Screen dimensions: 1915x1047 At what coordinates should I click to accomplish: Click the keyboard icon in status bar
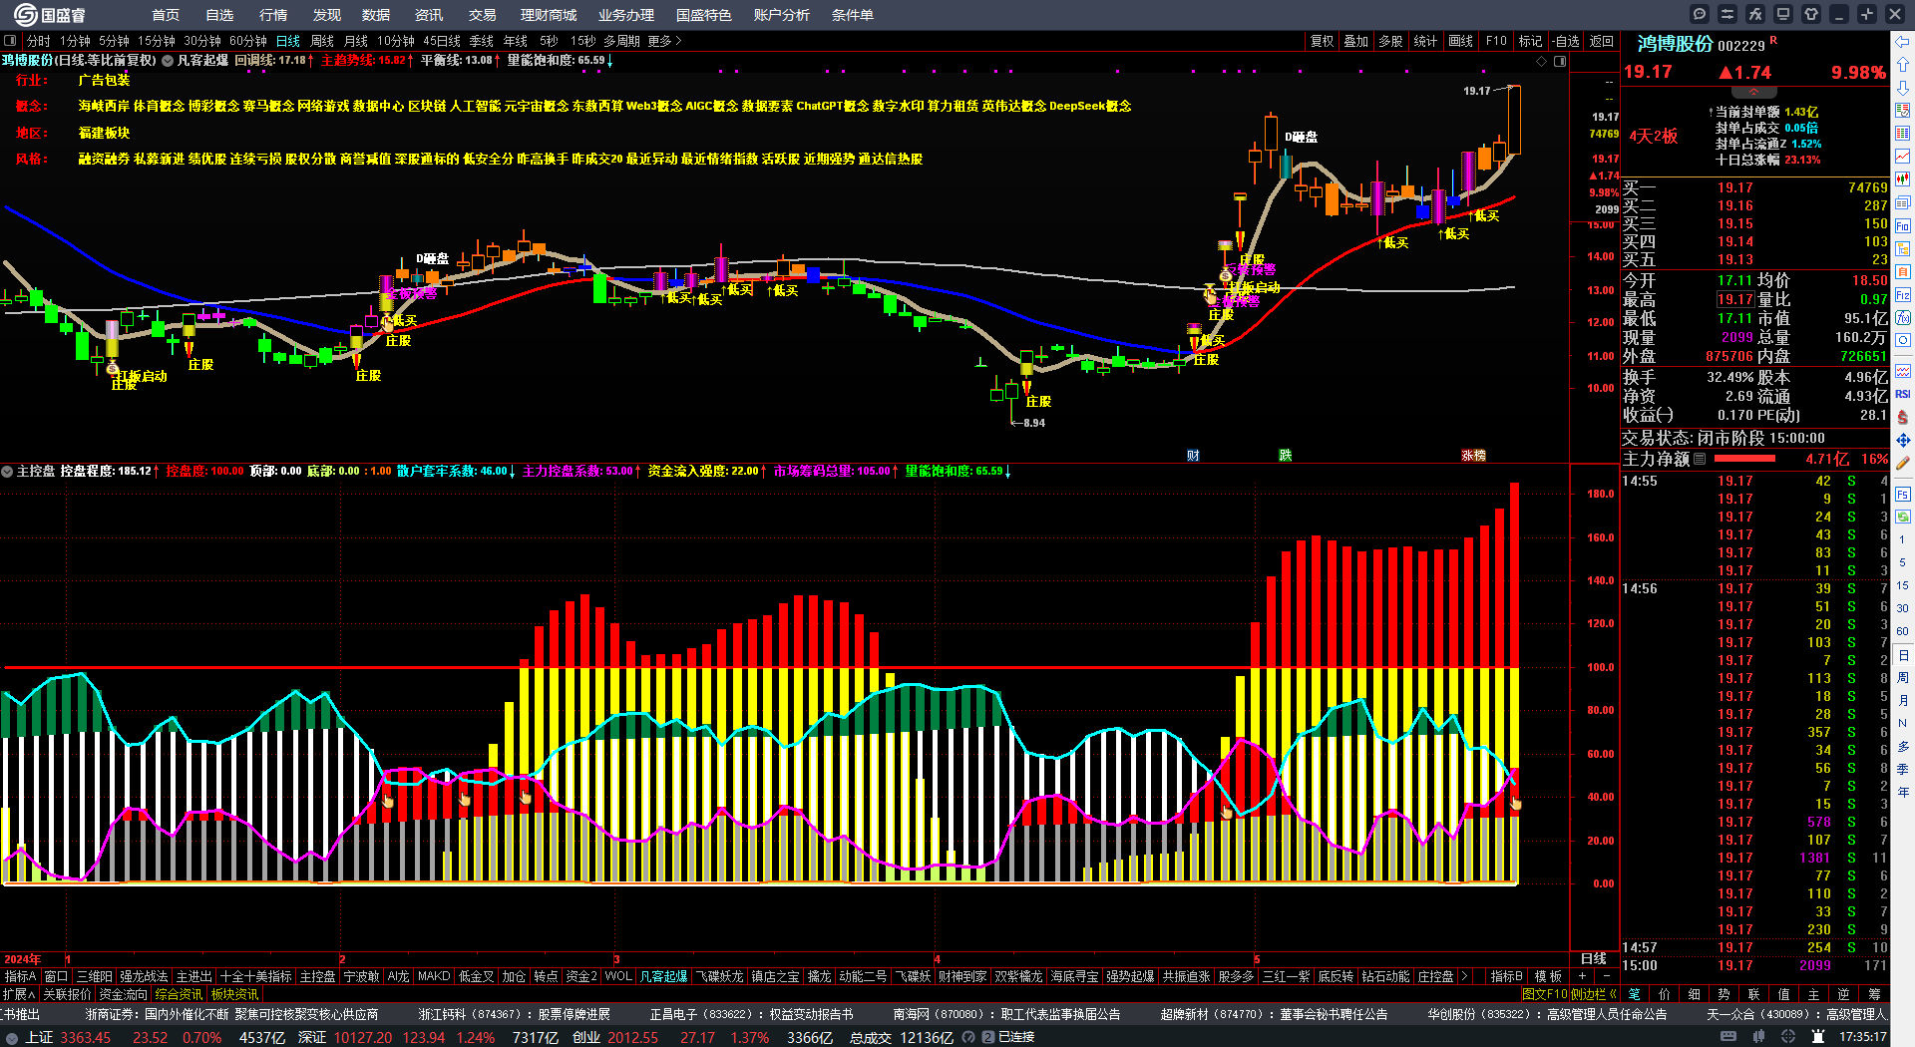coord(1728,1037)
